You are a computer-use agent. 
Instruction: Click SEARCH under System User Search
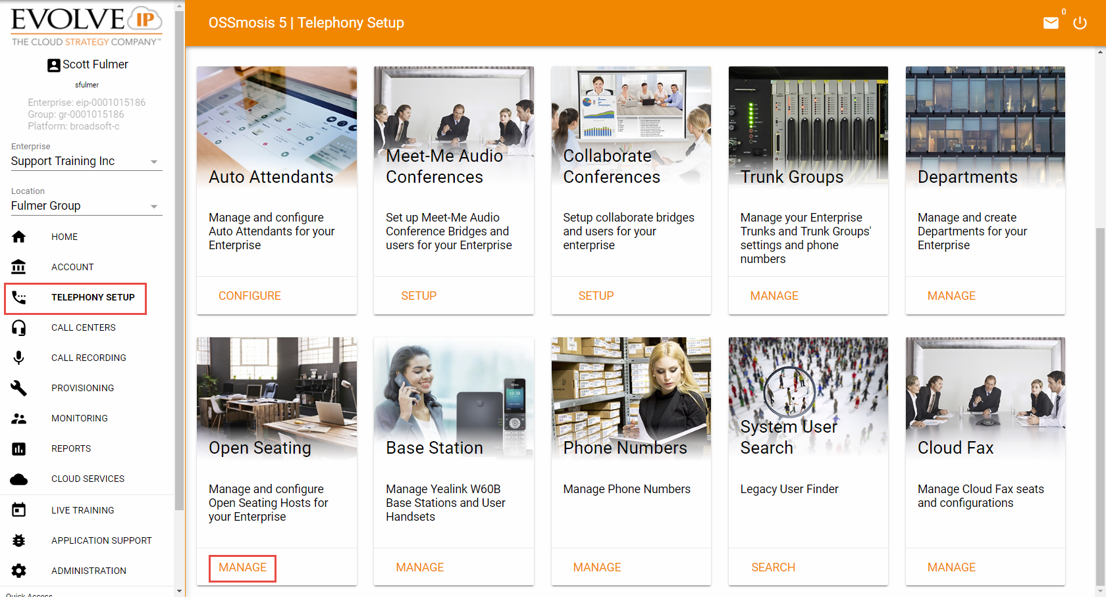pyautogui.click(x=773, y=567)
